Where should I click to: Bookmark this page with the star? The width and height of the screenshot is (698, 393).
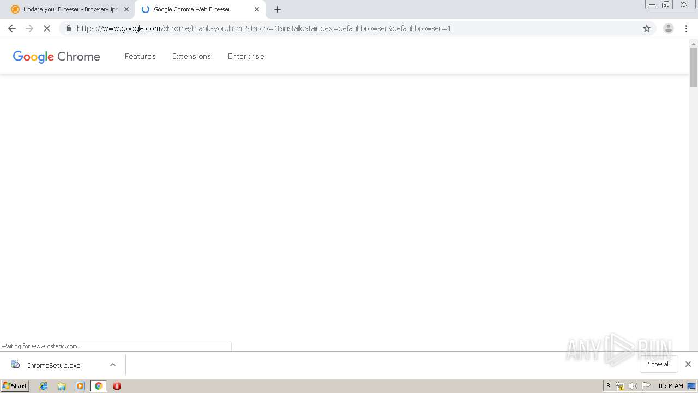click(647, 28)
